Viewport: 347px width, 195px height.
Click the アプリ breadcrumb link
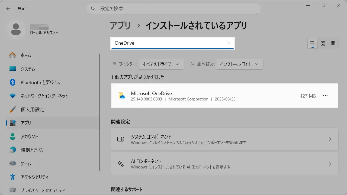(x=120, y=25)
